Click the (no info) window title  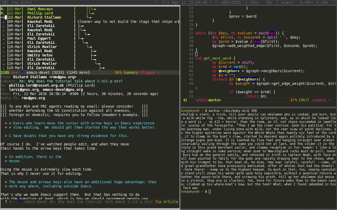(x=22, y=2)
